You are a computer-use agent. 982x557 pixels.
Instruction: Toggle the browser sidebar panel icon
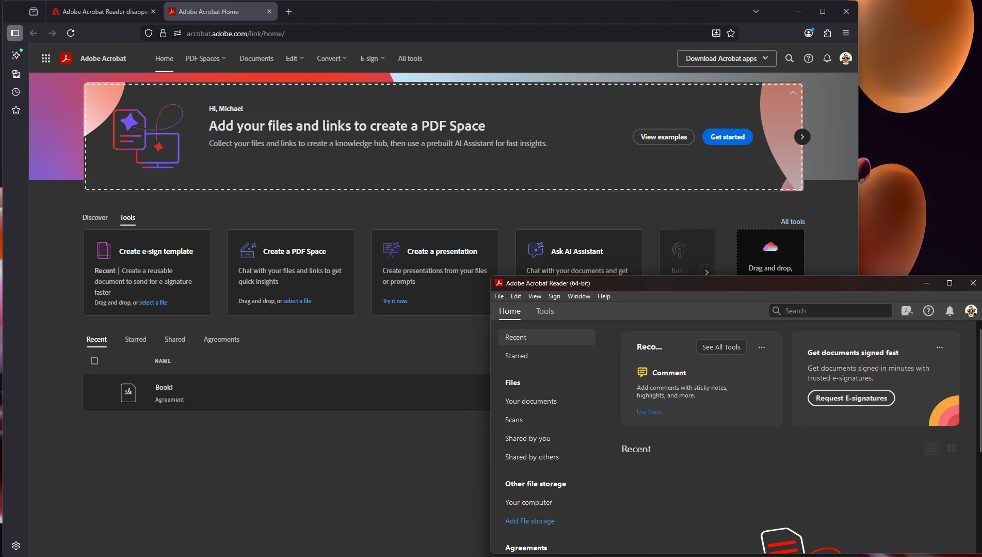point(15,33)
